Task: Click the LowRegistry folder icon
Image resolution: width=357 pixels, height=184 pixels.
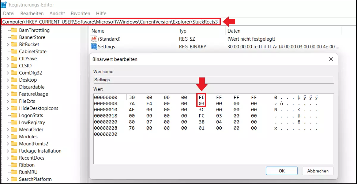Action: [14, 123]
